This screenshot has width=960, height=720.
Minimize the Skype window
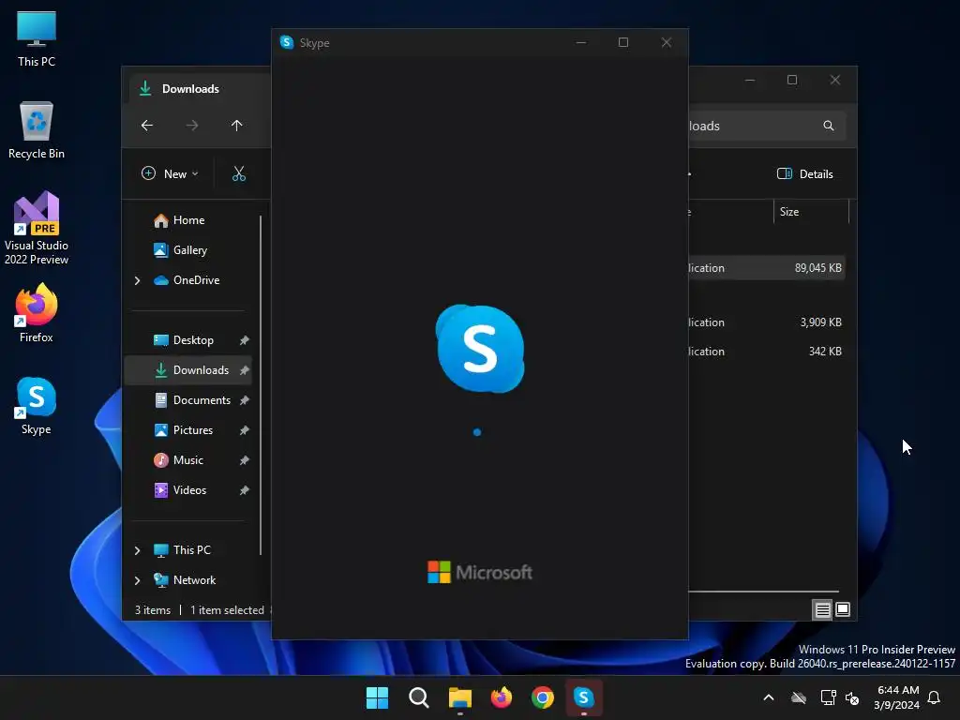(x=581, y=42)
